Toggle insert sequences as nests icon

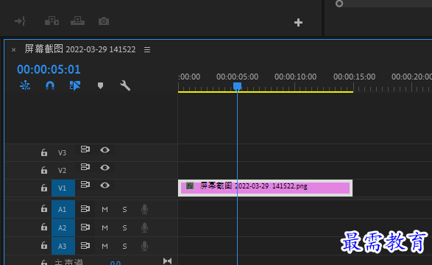pyautogui.click(x=25, y=85)
